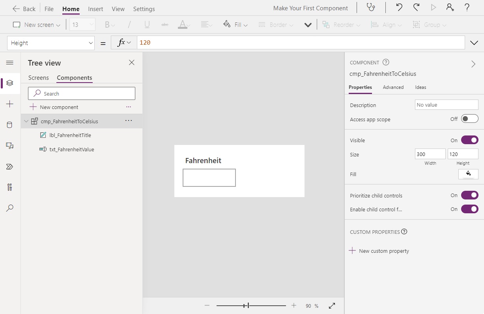
Task: Enable the Access app scope toggle
Action: click(x=470, y=118)
